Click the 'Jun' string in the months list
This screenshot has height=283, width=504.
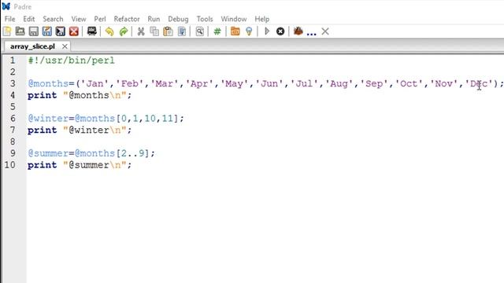[x=269, y=83]
